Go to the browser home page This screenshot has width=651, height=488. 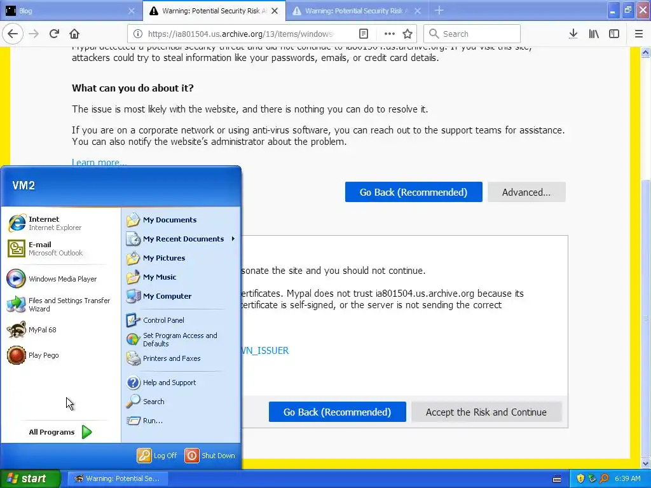click(x=74, y=34)
